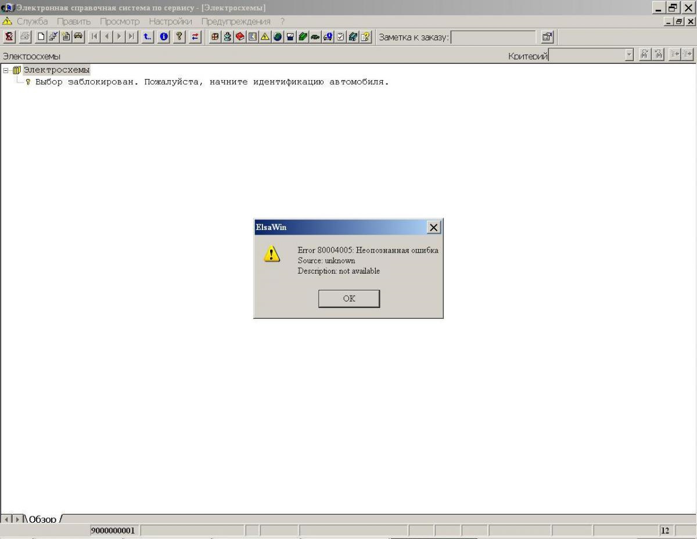Click the globe icon in toolbar

[278, 37]
